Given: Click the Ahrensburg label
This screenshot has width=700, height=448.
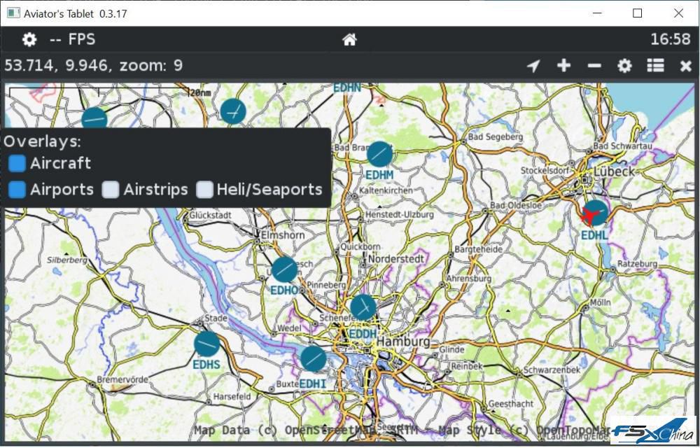Looking at the screenshot, I should [x=469, y=279].
